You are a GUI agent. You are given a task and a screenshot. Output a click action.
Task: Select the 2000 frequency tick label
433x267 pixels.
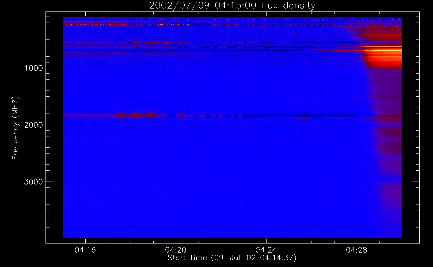tap(33, 125)
